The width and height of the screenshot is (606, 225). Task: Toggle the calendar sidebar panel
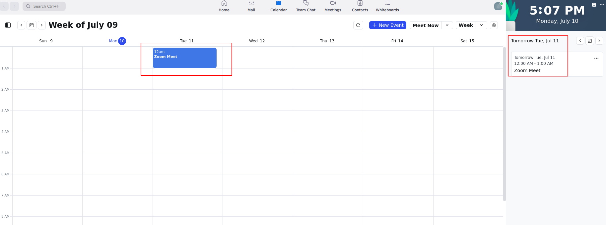(x=8, y=25)
